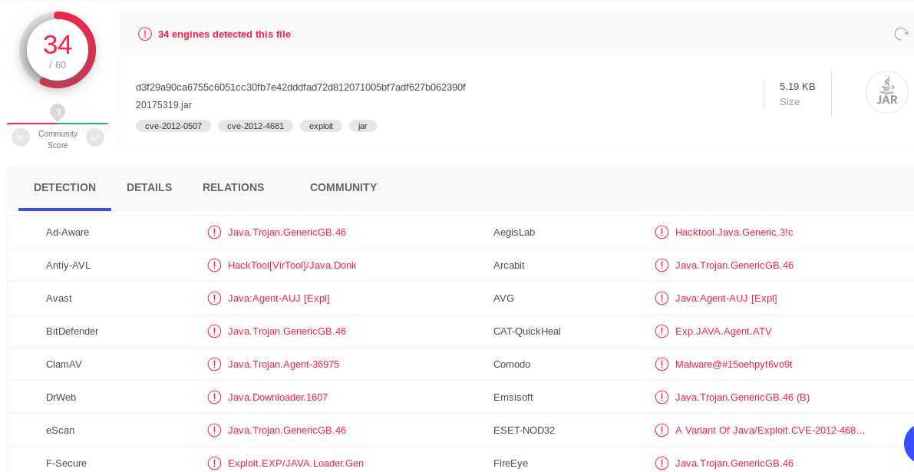Click the 34 / 60 detection score gauge
Image resolution: width=914 pixels, height=472 pixels.
pyautogui.click(x=57, y=50)
